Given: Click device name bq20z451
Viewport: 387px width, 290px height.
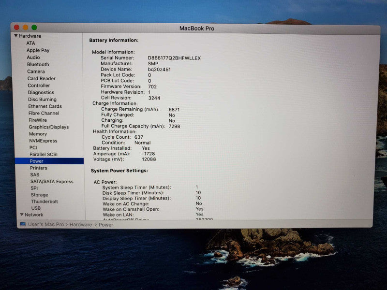Looking at the screenshot, I should [160, 70].
